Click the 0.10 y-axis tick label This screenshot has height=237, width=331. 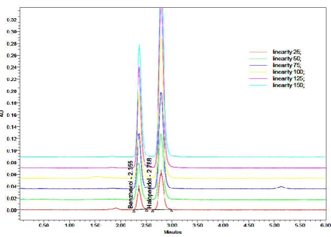(x=11, y=151)
